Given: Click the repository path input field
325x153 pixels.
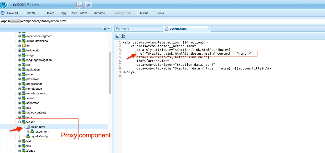Looking at the screenshot, I should 162,21.
